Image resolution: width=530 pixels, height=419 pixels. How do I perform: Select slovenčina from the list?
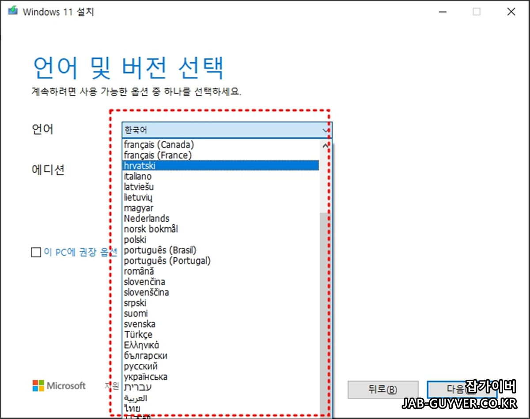point(221,282)
